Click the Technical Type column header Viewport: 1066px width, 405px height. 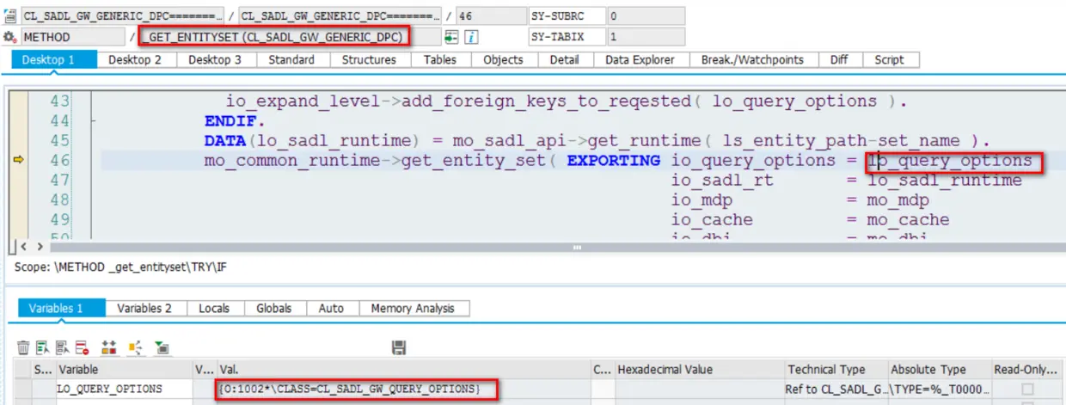(836, 370)
